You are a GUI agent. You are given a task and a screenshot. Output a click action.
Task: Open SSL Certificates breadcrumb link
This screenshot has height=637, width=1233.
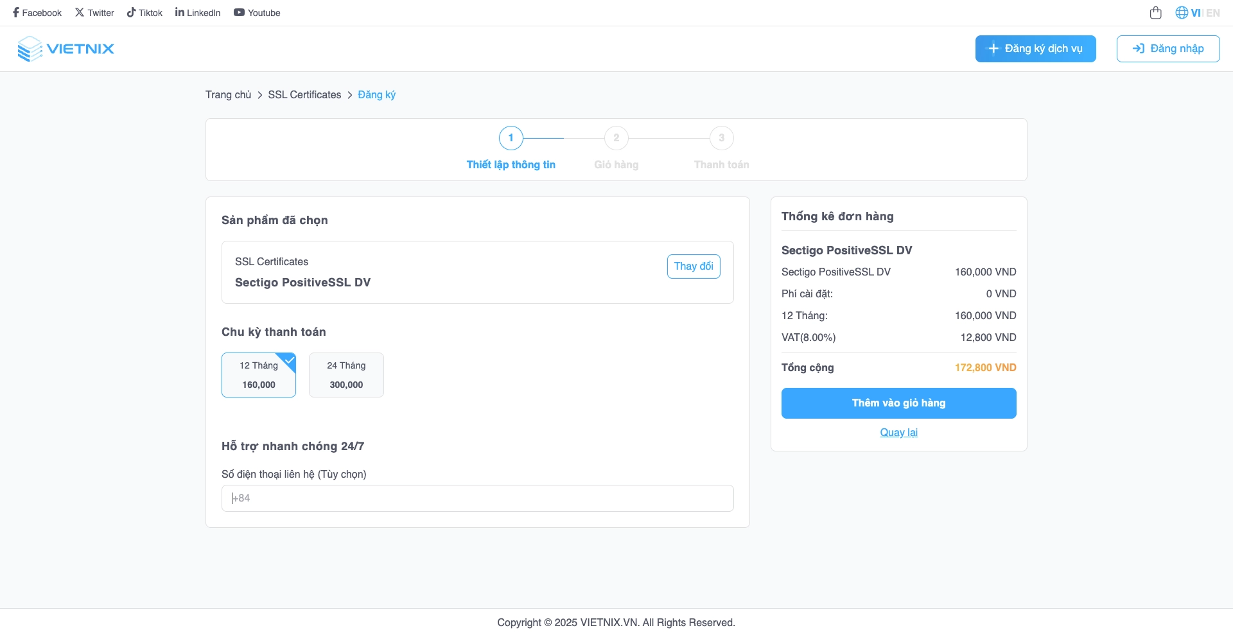[304, 95]
